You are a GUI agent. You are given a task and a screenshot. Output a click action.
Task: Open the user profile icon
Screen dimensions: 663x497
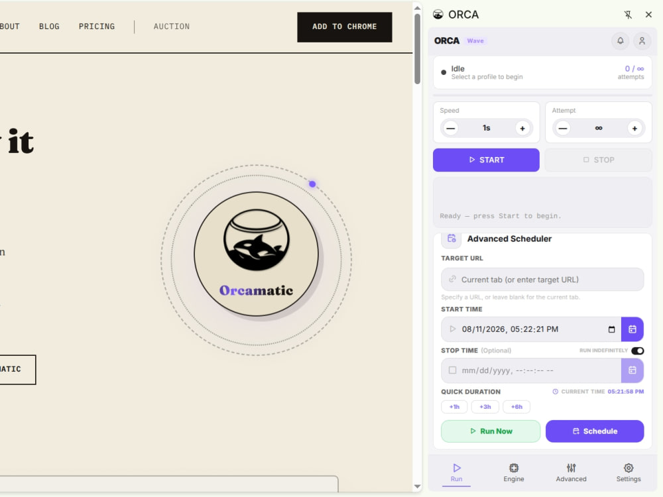642,41
